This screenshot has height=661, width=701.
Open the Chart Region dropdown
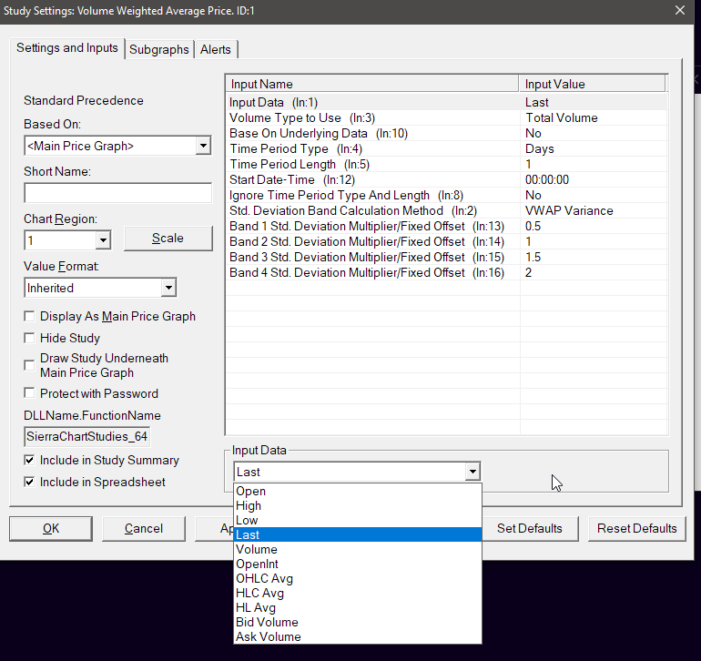102,240
